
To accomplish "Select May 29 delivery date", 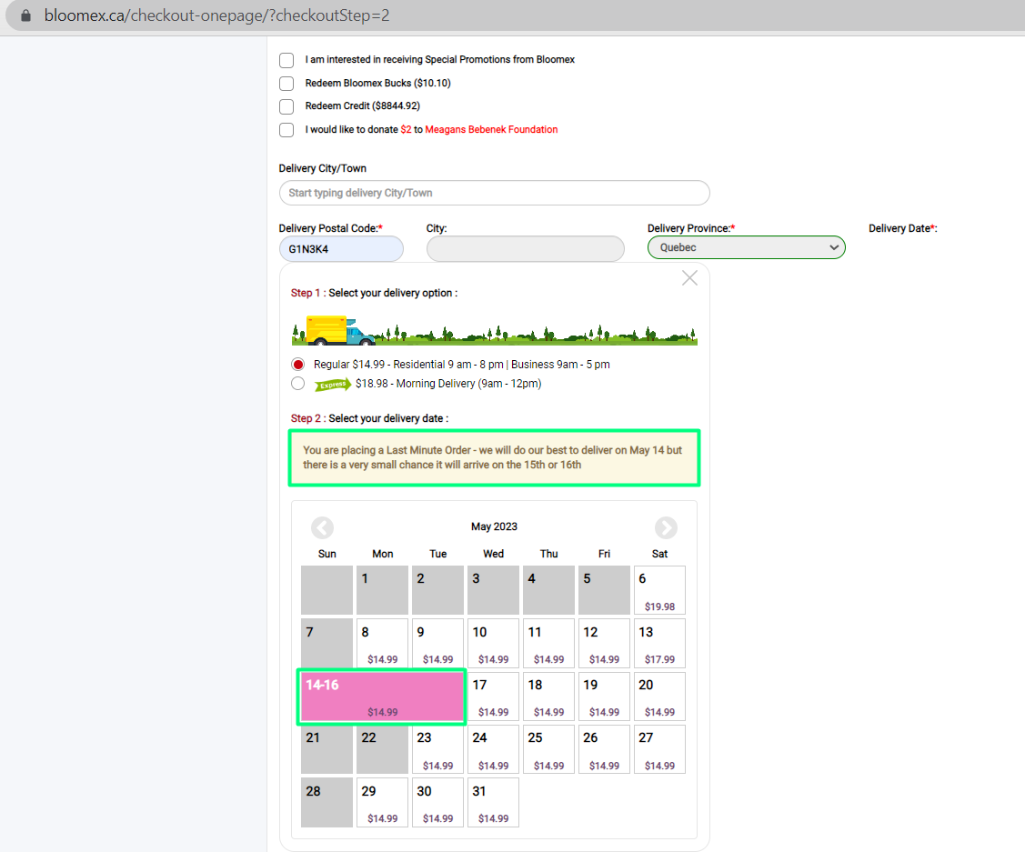I will point(382,802).
